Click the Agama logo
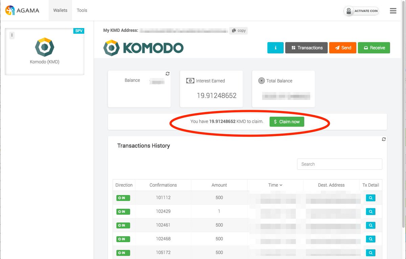Viewport: 406px width, 259px height. (22, 10)
